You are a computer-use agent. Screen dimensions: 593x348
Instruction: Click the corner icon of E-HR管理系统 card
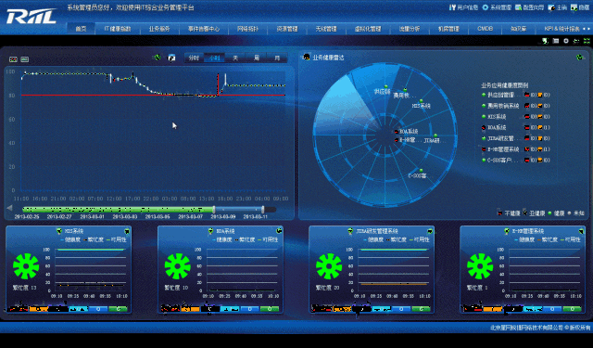[581, 231]
